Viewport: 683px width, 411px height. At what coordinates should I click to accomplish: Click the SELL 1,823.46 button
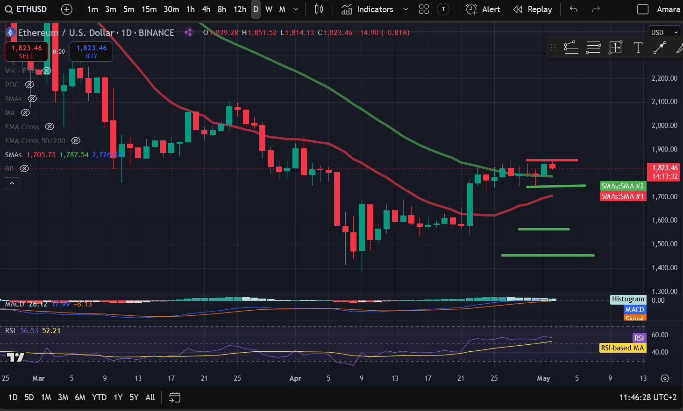point(27,52)
